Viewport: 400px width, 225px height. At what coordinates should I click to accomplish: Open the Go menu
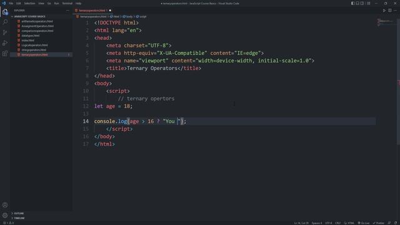[x=49, y=3]
